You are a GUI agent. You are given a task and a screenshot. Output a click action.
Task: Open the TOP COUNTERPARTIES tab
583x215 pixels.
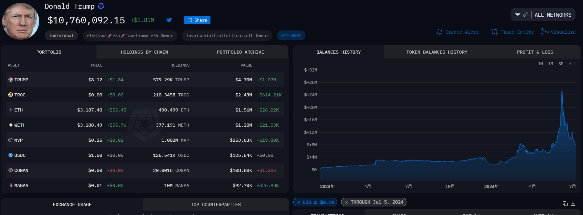coord(216,205)
